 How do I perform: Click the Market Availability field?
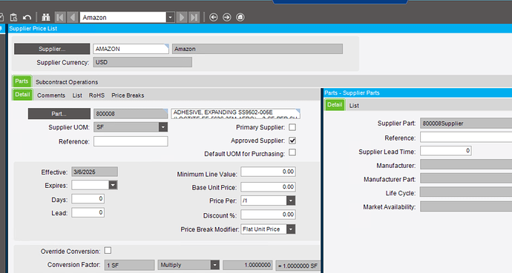coord(466,206)
